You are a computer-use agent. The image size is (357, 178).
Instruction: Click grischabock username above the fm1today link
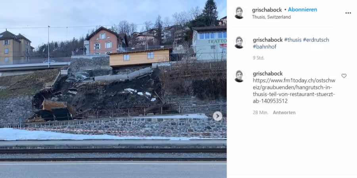(x=267, y=74)
